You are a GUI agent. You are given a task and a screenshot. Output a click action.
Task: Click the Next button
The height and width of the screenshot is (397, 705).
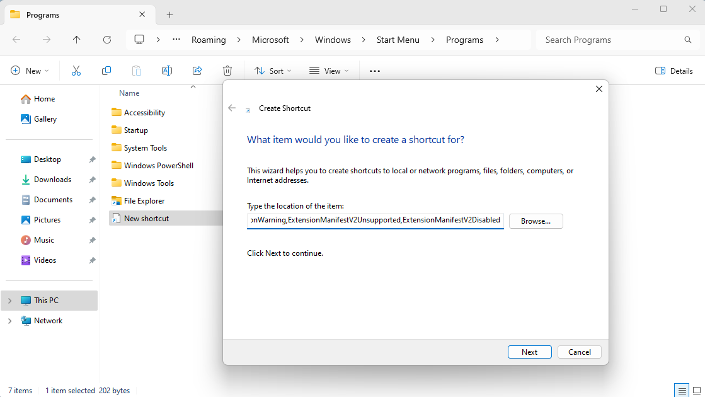click(529, 352)
